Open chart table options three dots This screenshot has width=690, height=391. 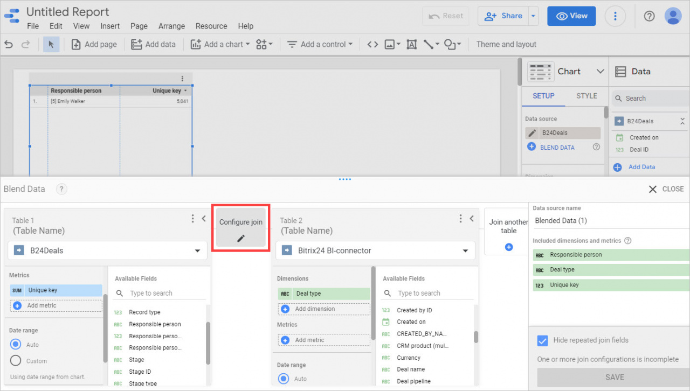coord(182,79)
